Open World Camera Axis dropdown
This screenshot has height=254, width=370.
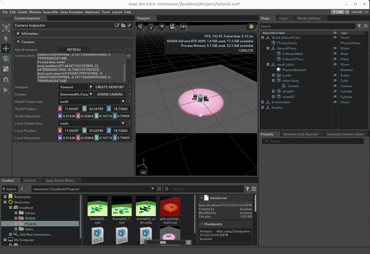click(x=92, y=102)
